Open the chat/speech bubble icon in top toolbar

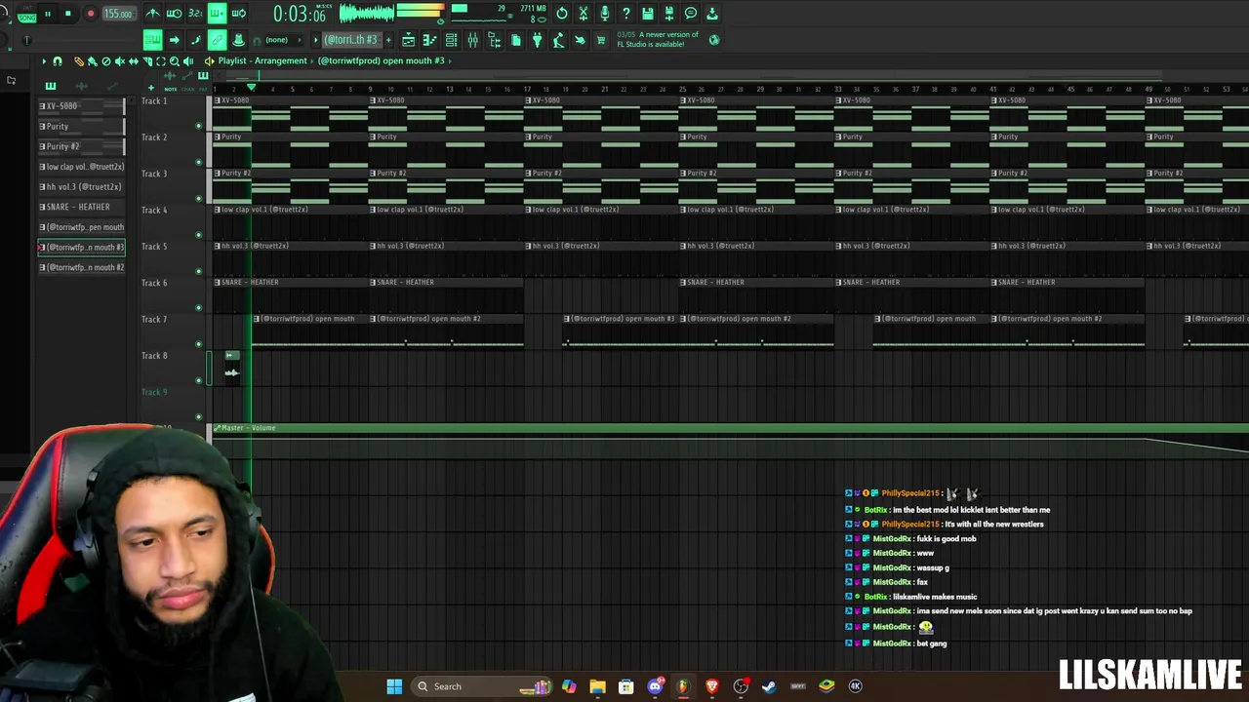(x=691, y=14)
